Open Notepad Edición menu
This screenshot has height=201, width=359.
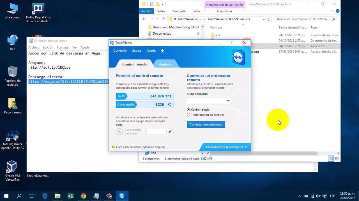pyautogui.click(x=48, y=47)
